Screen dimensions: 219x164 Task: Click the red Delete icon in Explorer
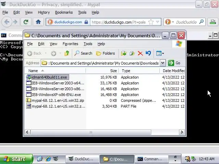(140, 53)
